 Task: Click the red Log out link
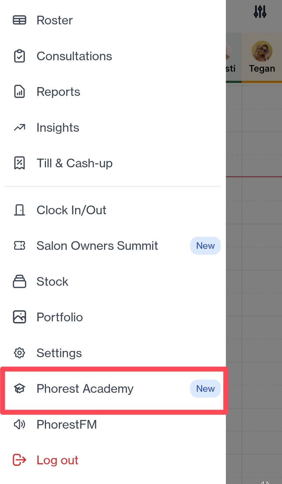click(58, 460)
